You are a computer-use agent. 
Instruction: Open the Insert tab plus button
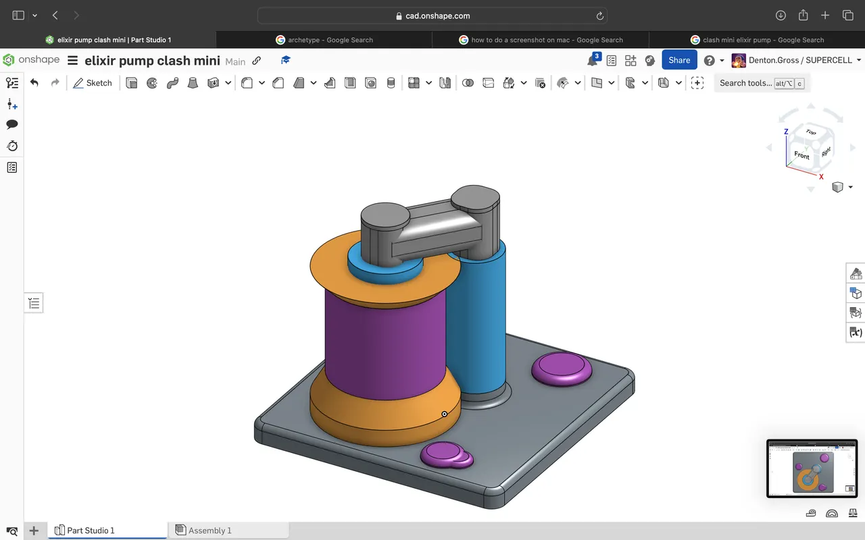point(33,531)
